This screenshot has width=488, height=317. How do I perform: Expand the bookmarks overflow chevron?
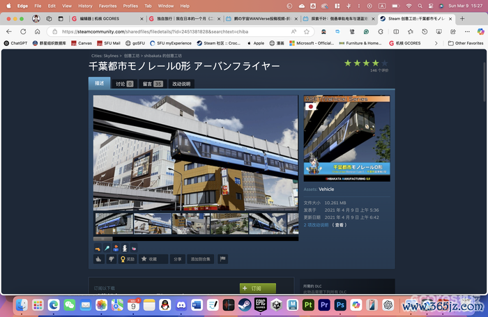(436, 43)
